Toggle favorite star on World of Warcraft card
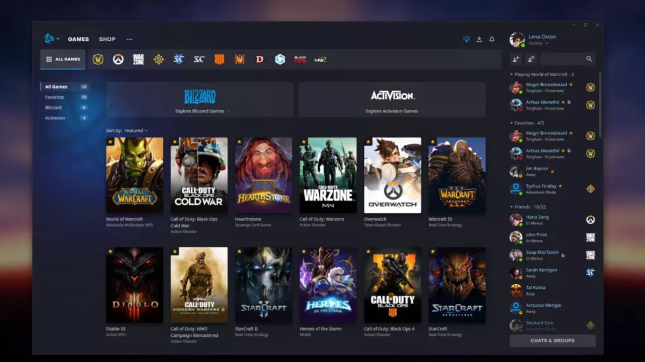Image resolution: width=645 pixels, height=362 pixels. coord(110,142)
